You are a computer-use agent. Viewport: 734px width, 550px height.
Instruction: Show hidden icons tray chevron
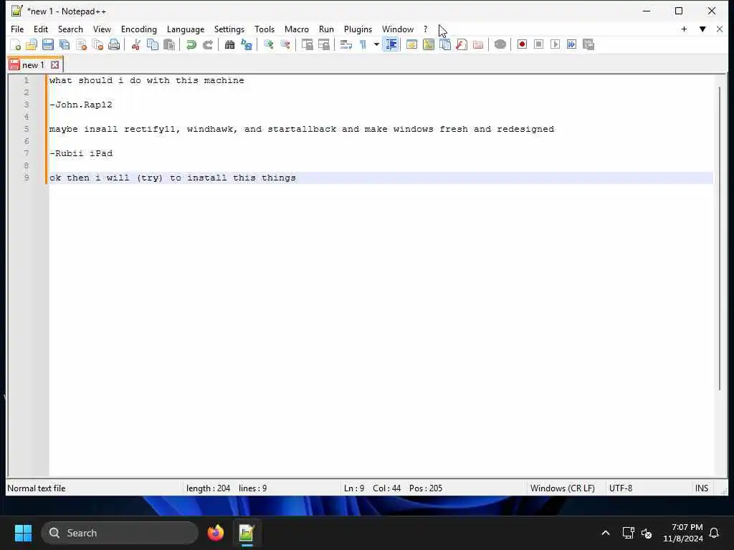point(605,533)
